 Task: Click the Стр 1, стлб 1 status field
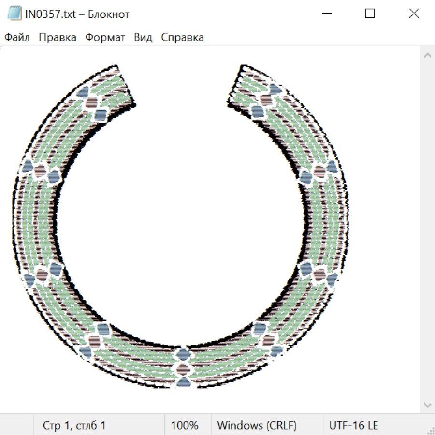[74, 426]
